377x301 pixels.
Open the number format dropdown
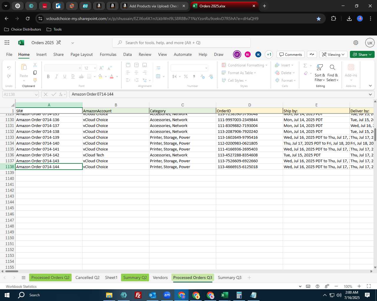[x=206, y=68]
